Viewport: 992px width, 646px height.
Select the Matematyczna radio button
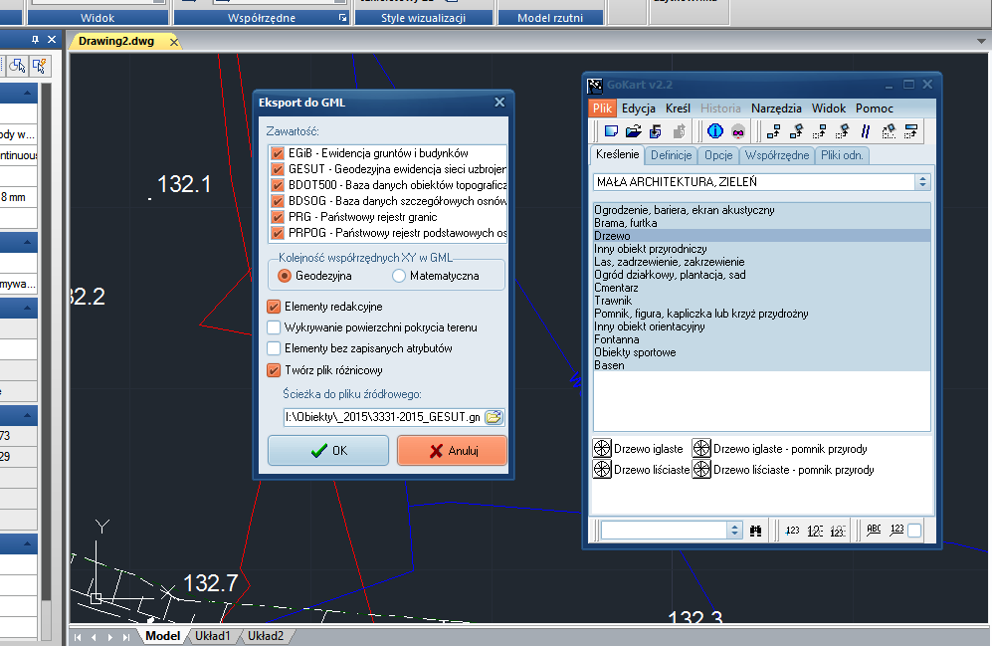(400, 276)
